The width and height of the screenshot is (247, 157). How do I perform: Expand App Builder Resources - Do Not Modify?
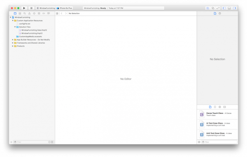pos(13,40)
